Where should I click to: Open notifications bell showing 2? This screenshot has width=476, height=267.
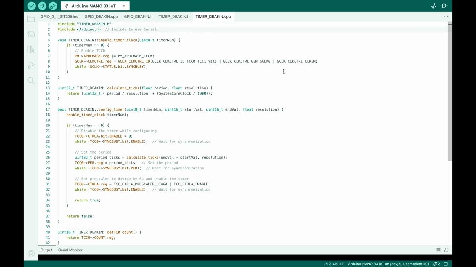point(437,264)
